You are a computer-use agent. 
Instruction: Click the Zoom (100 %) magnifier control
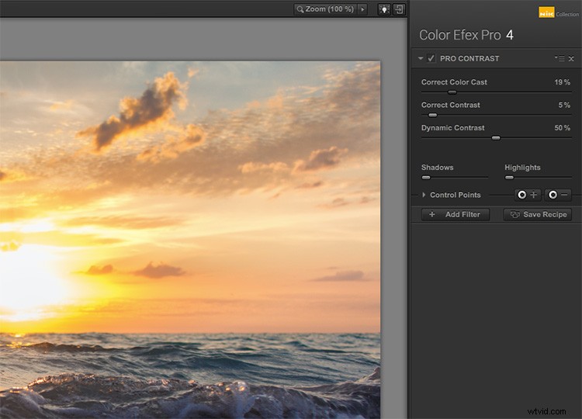[x=325, y=9]
